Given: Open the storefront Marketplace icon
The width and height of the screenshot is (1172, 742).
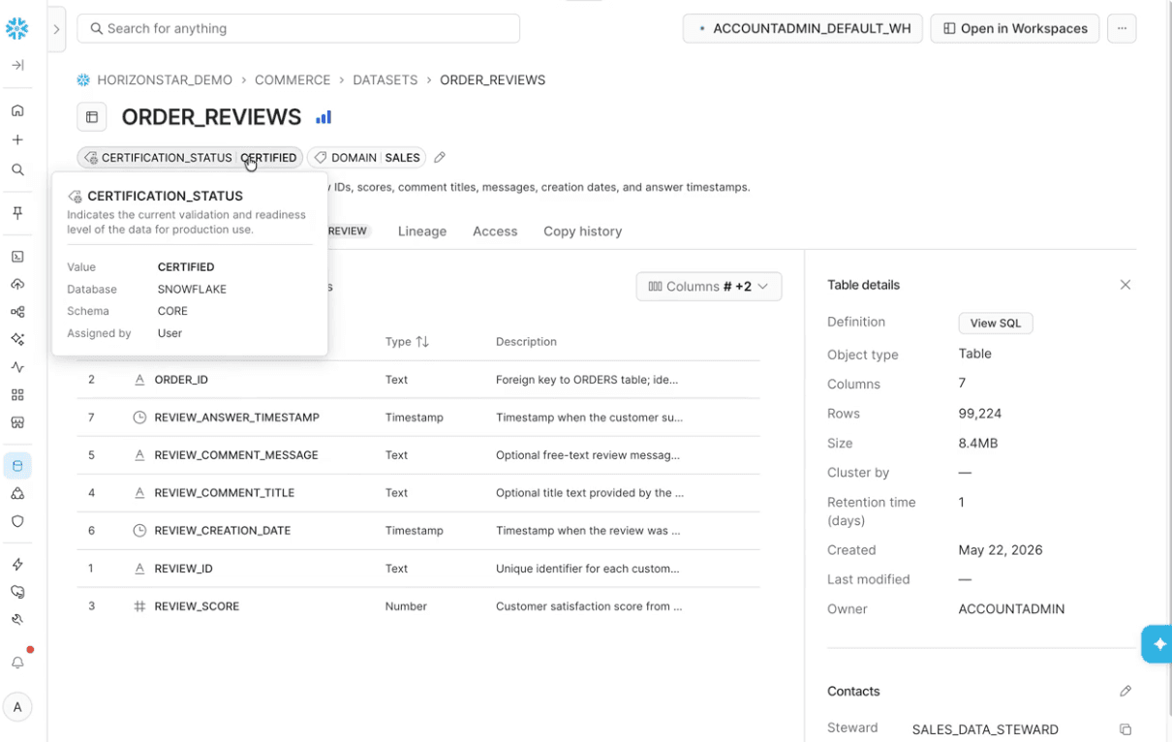Looking at the screenshot, I should coord(17,422).
